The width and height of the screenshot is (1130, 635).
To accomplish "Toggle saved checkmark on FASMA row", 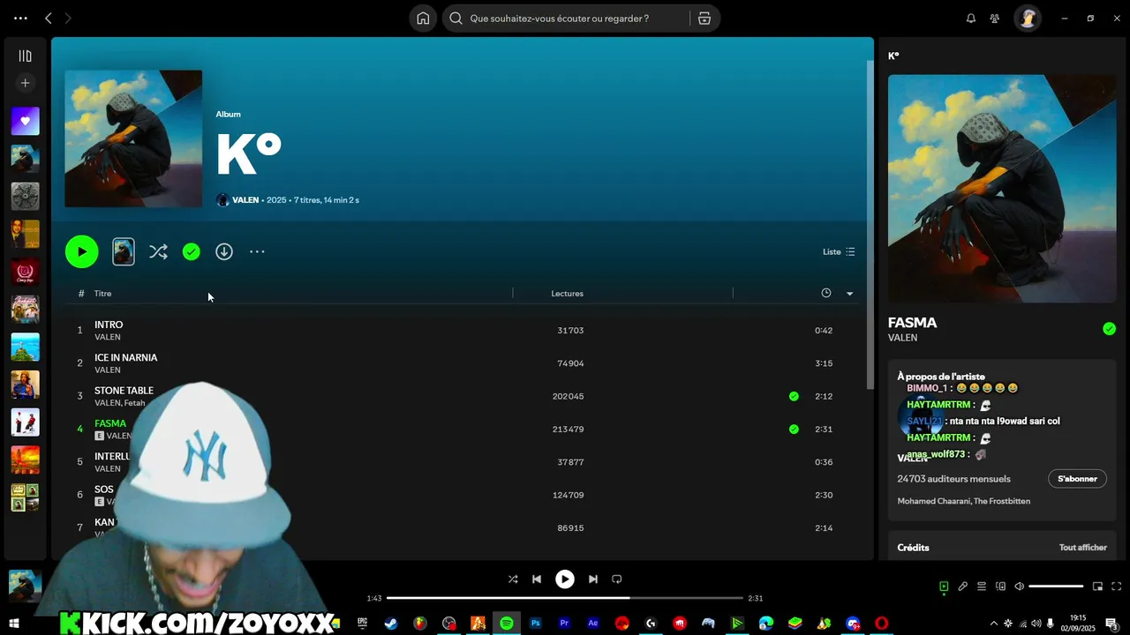I will click(794, 430).
